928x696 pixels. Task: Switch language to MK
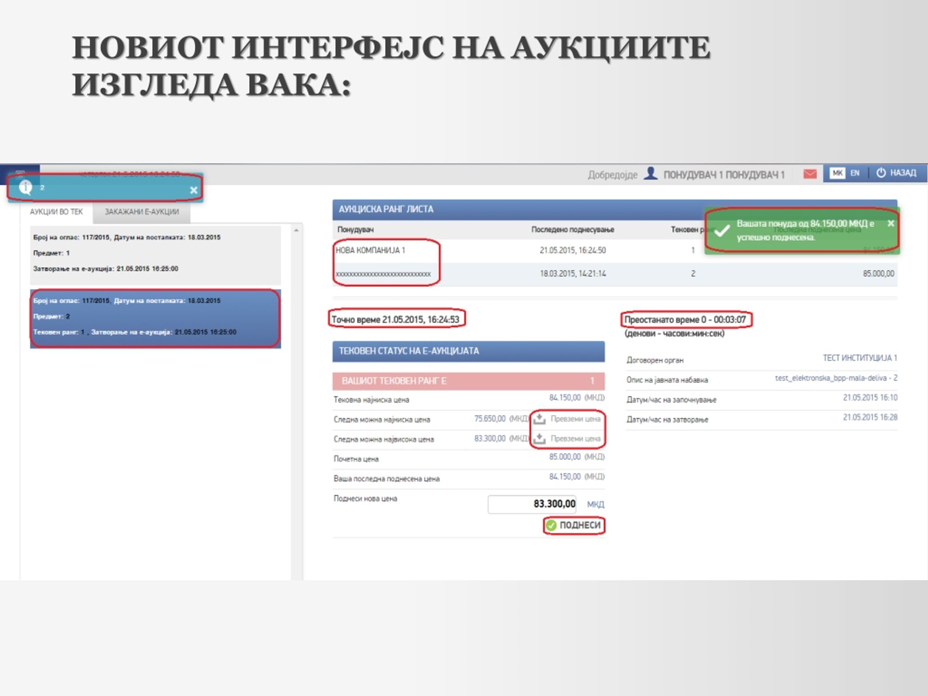837,173
